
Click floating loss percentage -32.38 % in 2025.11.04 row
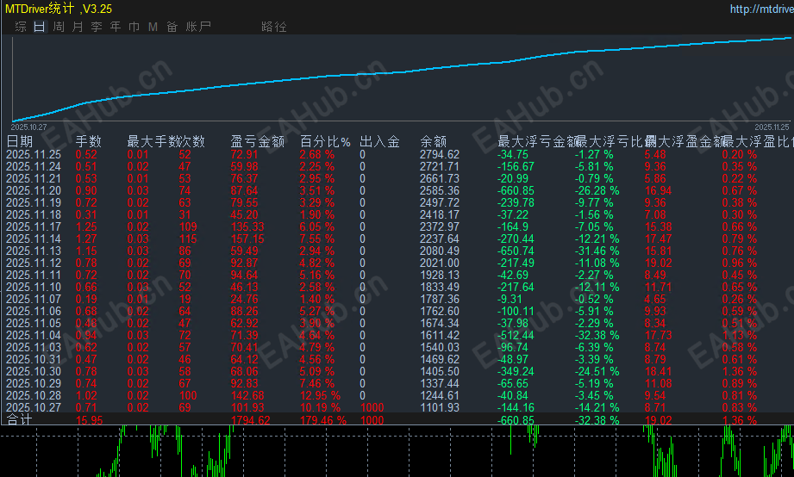coord(597,336)
